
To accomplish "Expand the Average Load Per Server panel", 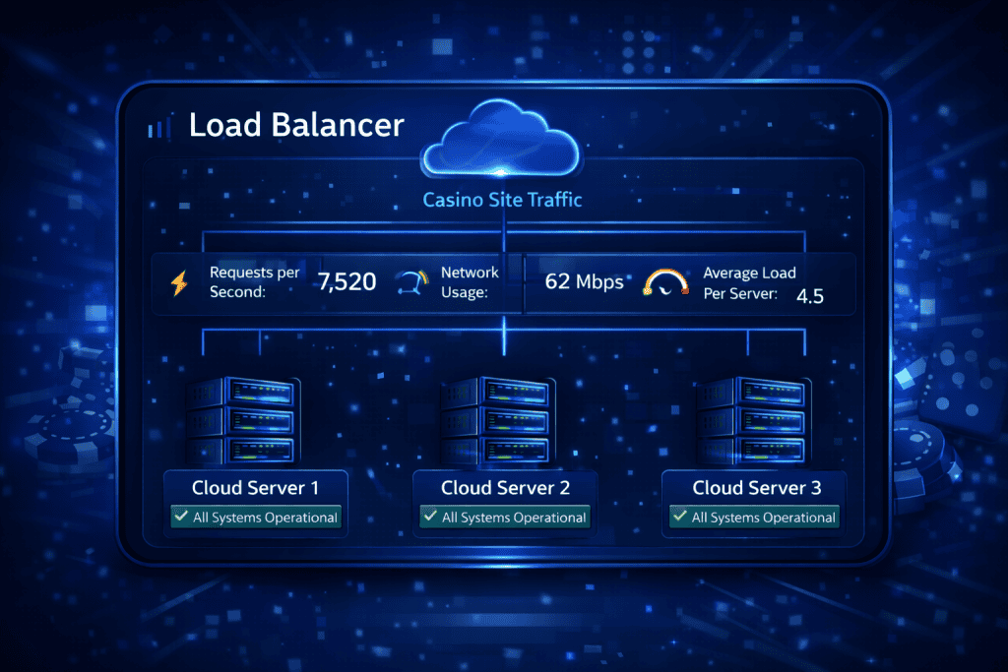I will (x=748, y=282).
